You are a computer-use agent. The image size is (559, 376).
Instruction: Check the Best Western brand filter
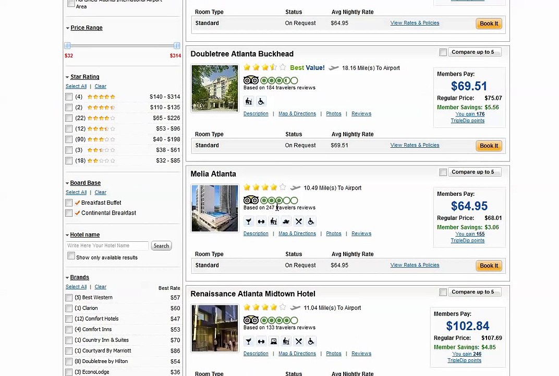coord(69,298)
